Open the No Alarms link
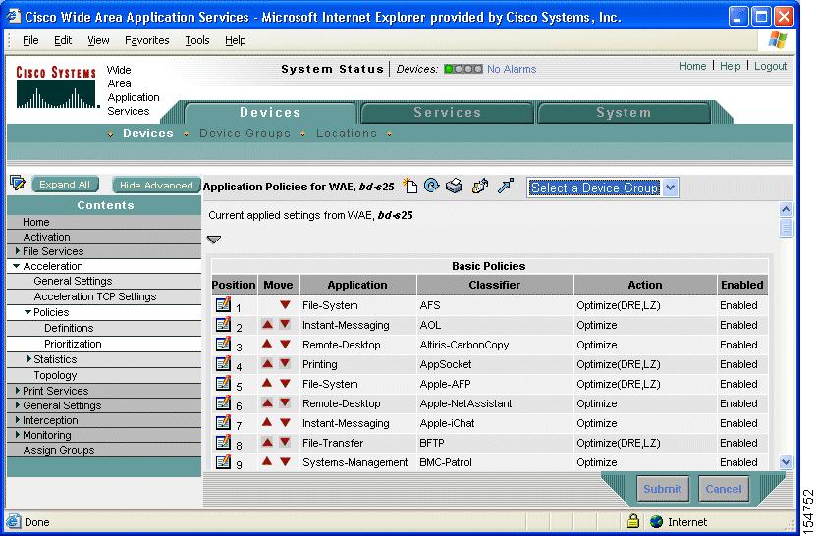Image resolution: width=816 pixels, height=536 pixels. tap(512, 69)
